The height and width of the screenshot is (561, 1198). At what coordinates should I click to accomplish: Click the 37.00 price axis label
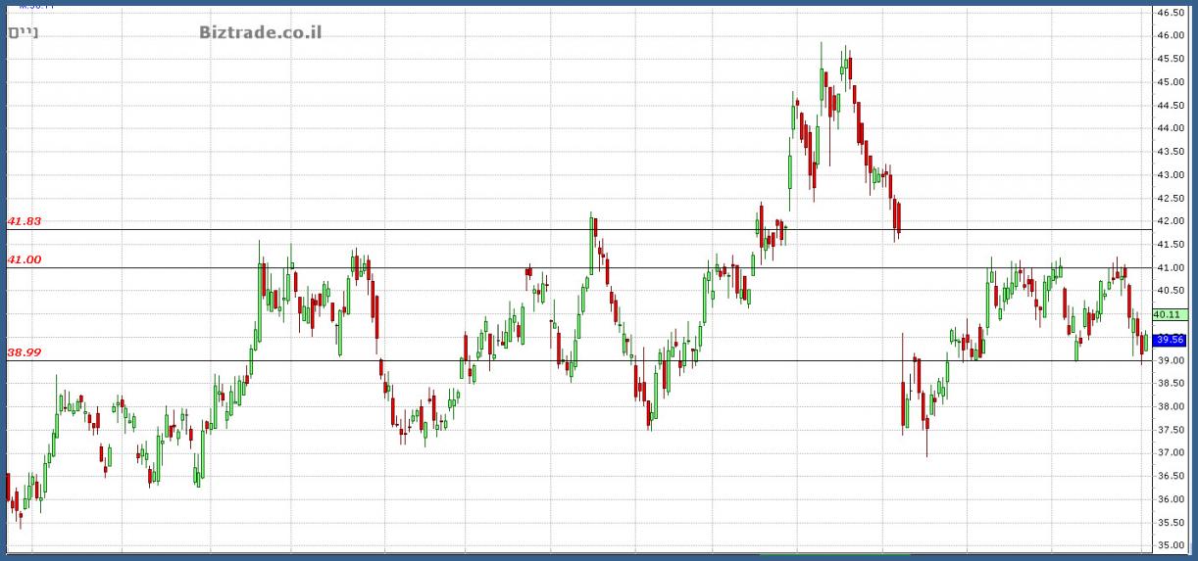pos(1171,453)
